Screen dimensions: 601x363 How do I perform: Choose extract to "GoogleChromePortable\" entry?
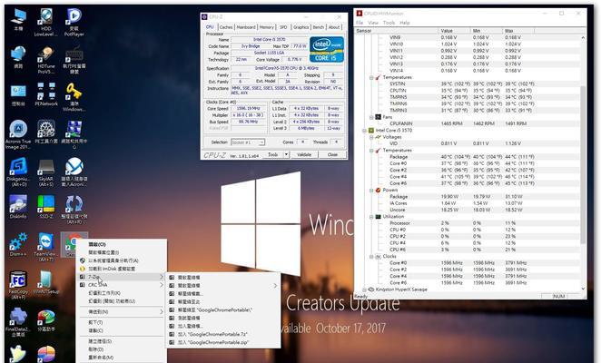tap(222, 309)
